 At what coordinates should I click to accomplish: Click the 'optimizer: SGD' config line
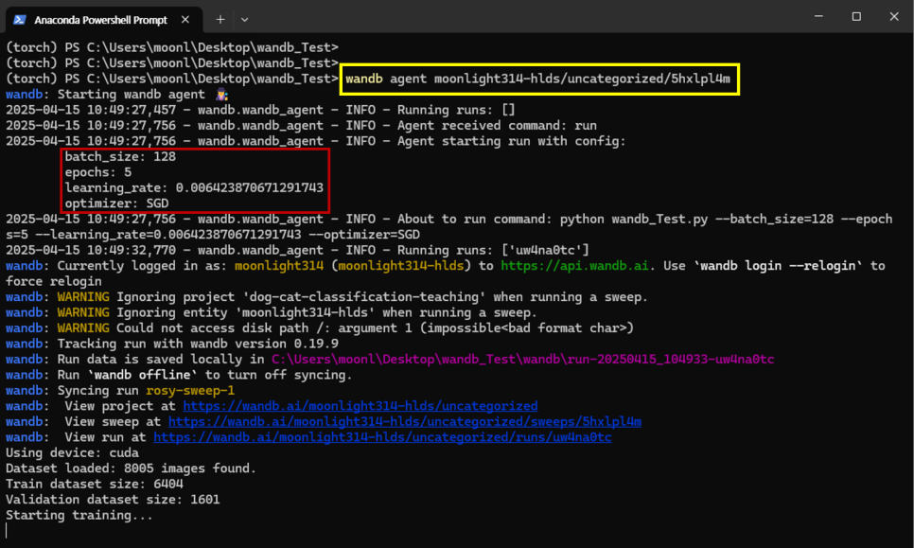(116, 203)
